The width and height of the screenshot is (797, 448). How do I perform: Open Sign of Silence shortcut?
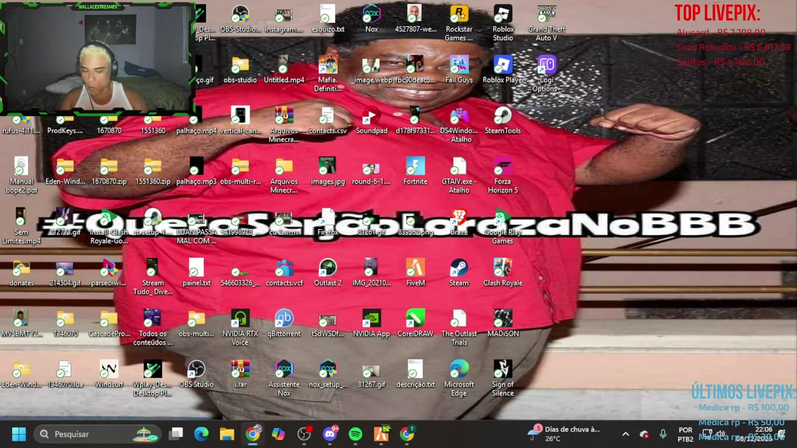[x=503, y=379]
